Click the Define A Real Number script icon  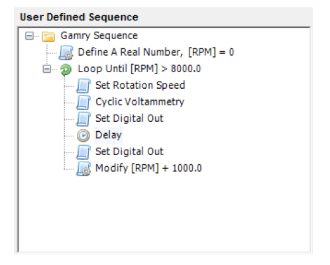66,52
